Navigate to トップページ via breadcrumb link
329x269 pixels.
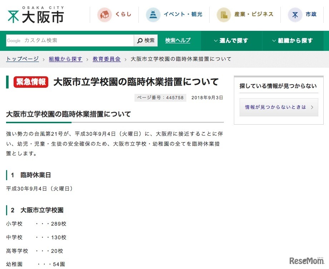pos(22,59)
